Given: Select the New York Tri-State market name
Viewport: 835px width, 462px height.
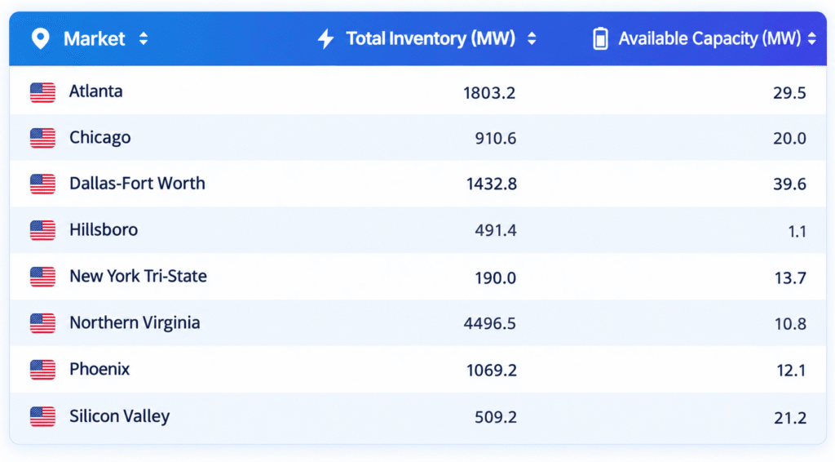Looking at the screenshot, I should [139, 276].
